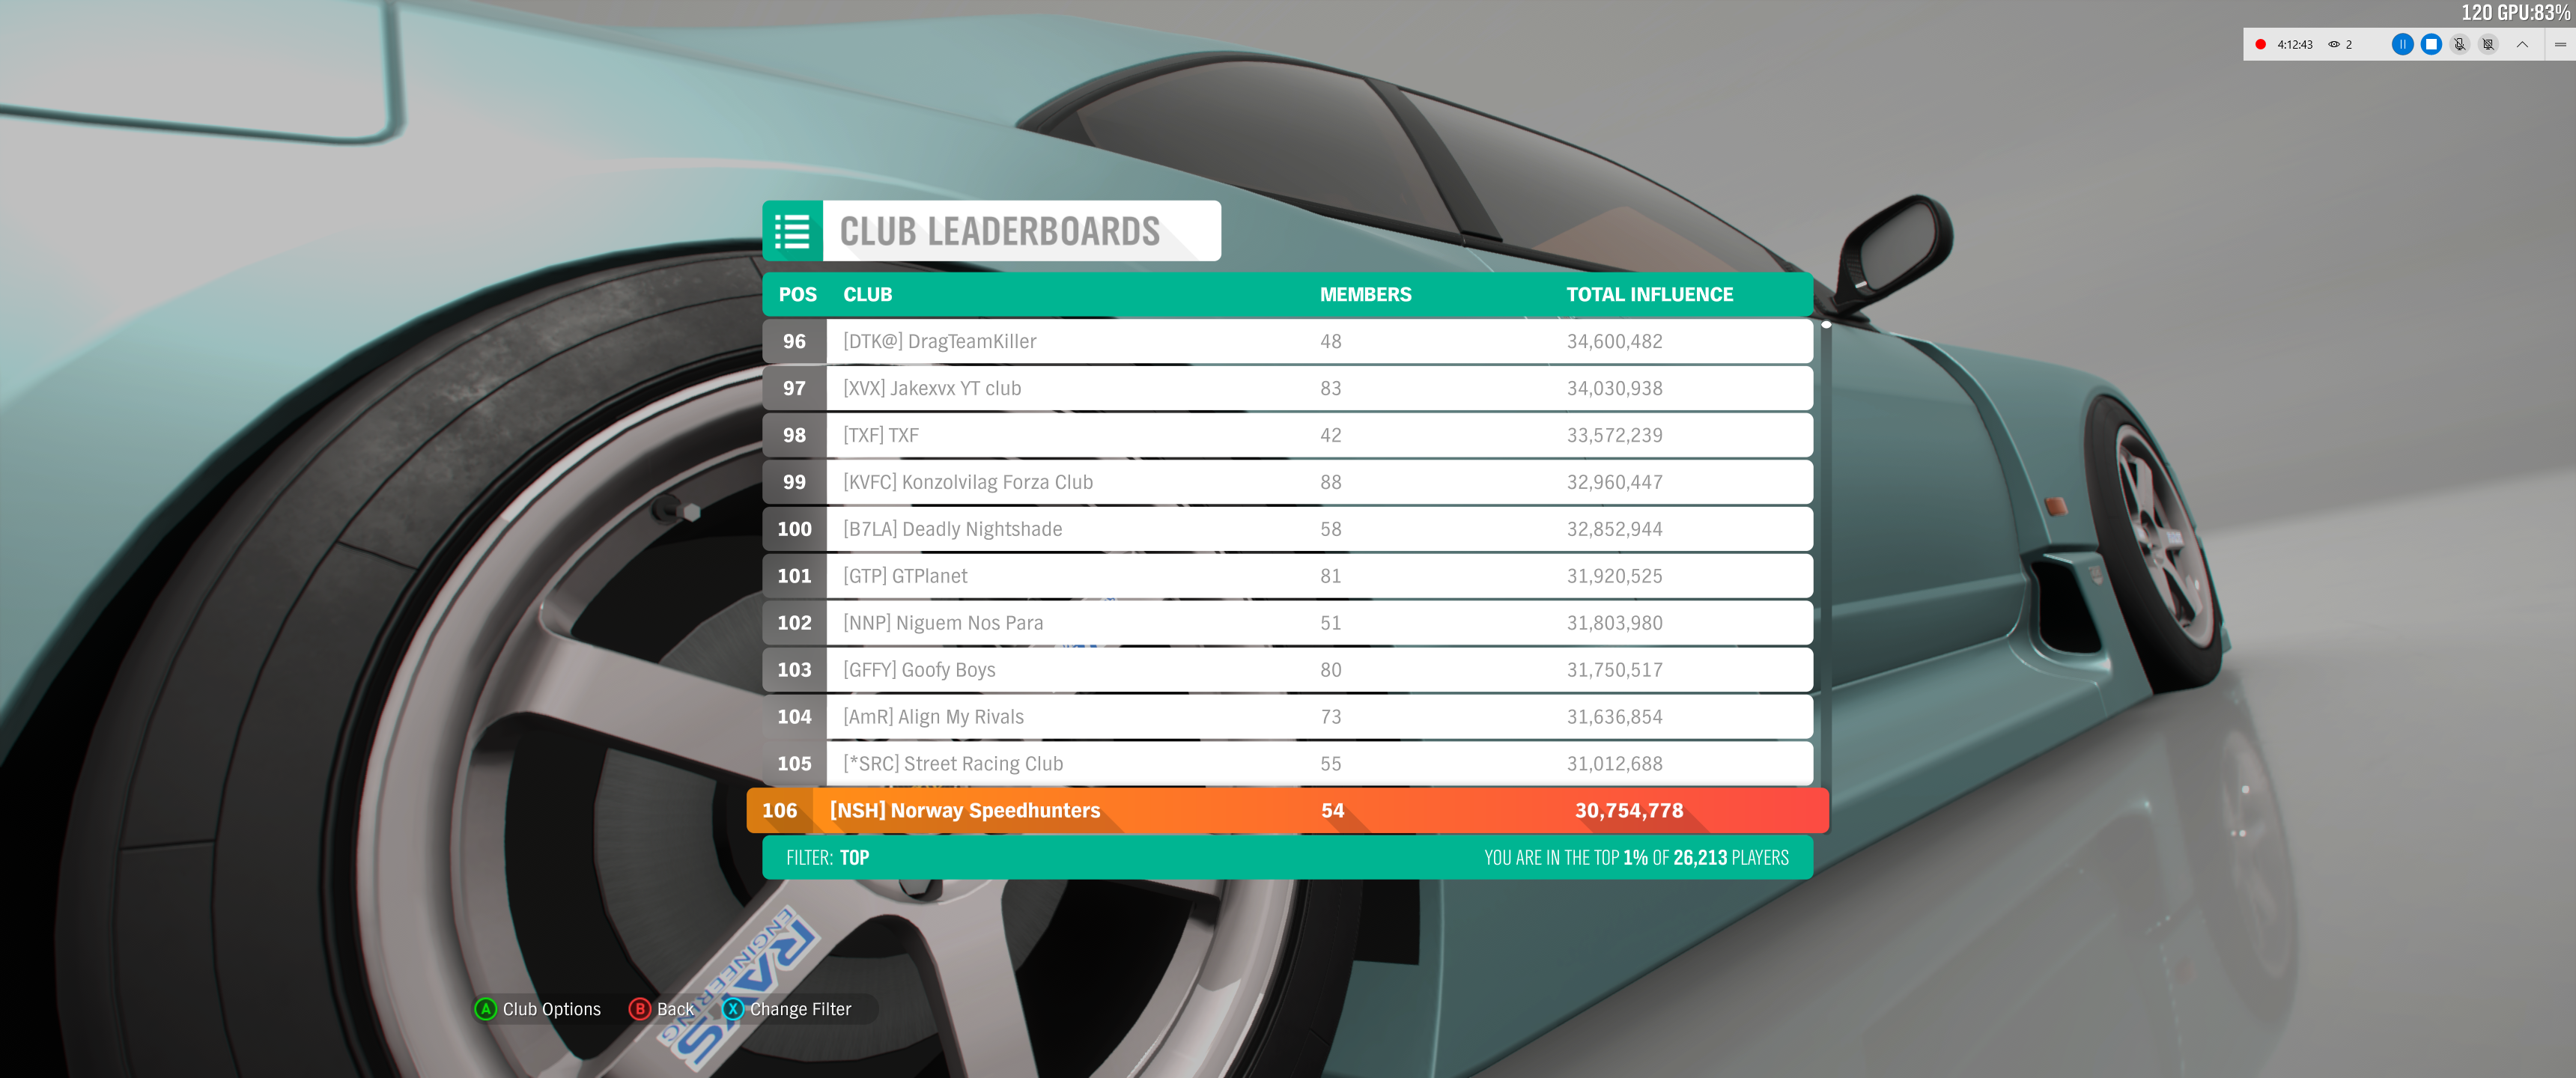
Task: Select the [DTK@] DragTeamKiller row
Action: pyautogui.click(x=1287, y=341)
